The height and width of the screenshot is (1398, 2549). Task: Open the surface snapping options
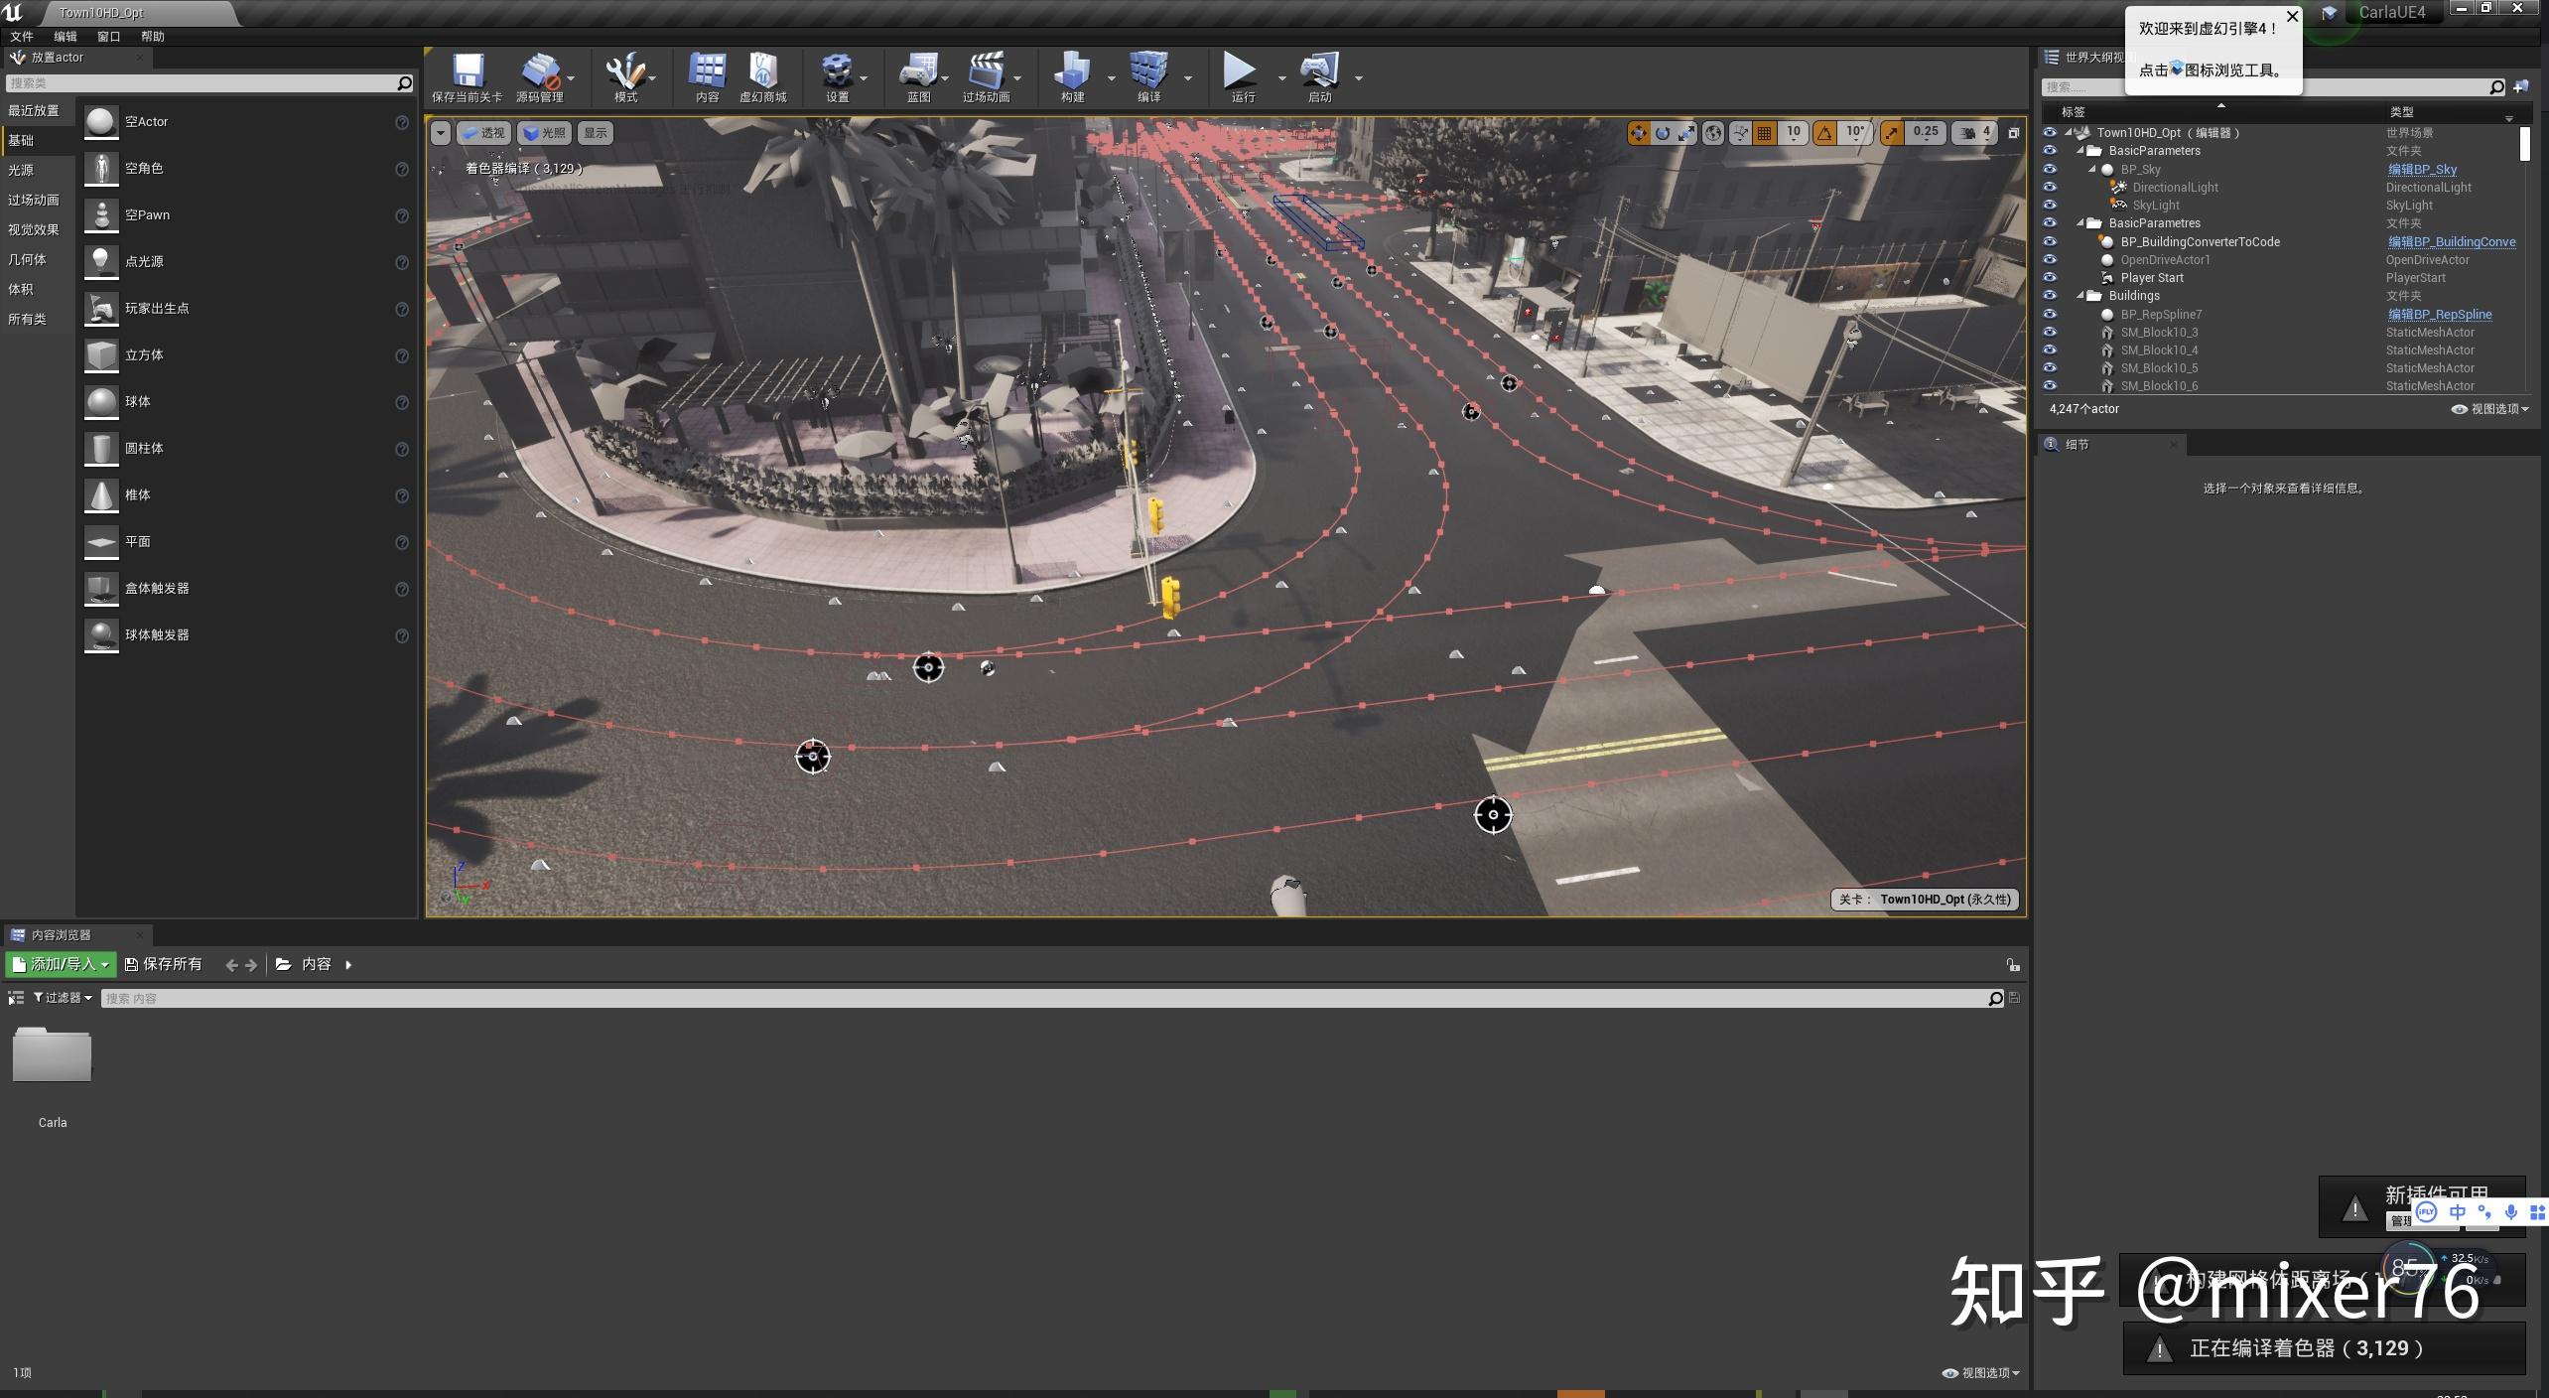pos(1740,132)
